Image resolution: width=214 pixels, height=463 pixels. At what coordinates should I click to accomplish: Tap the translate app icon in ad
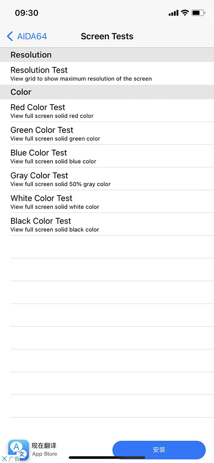(x=19, y=450)
